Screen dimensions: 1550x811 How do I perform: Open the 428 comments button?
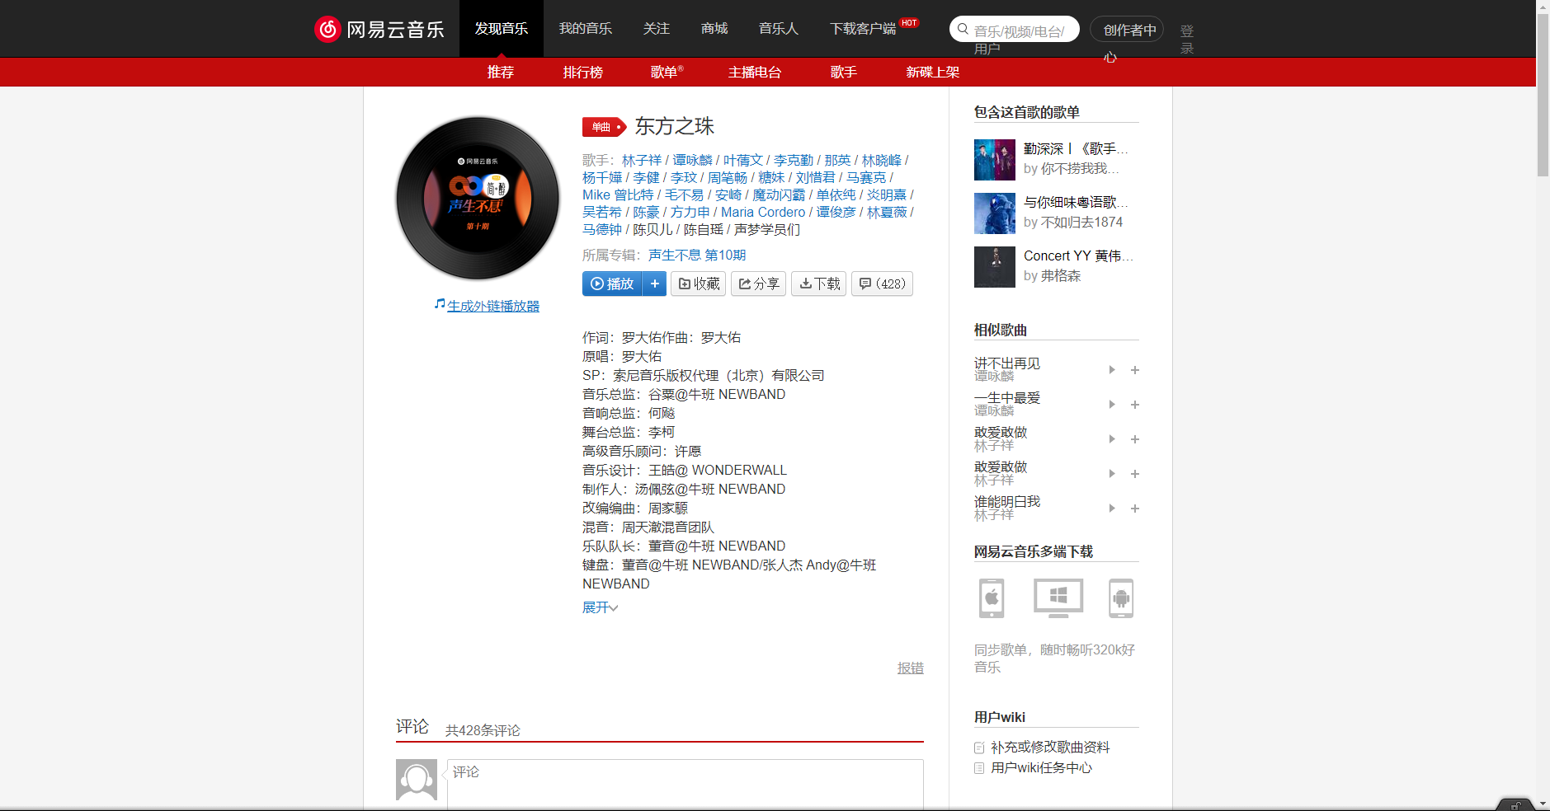point(881,284)
